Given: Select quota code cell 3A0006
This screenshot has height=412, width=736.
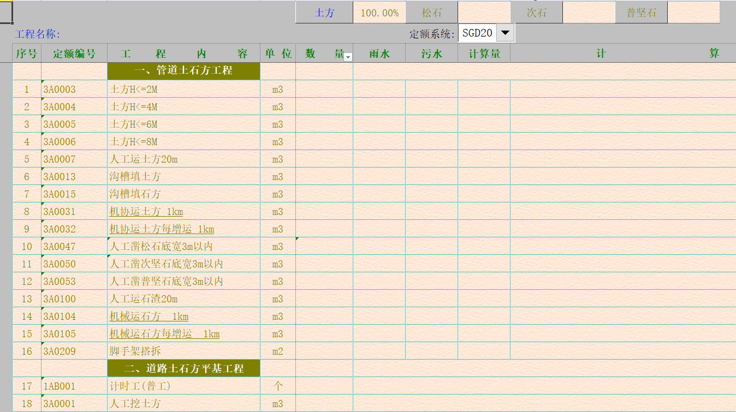Looking at the screenshot, I should [74, 142].
